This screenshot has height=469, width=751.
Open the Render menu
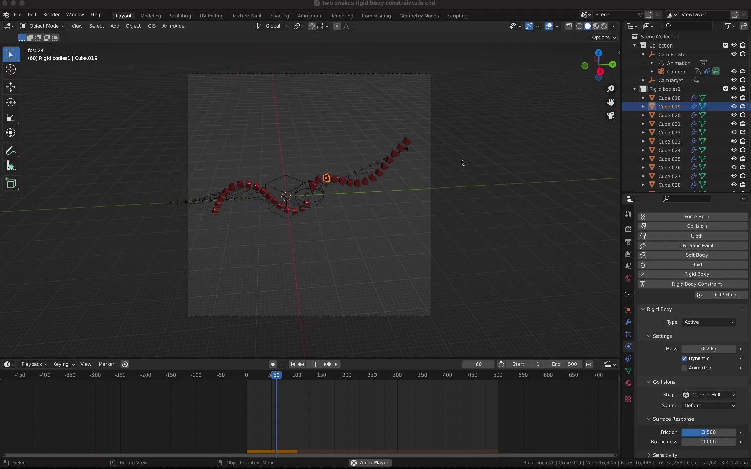pyautogui.click(x=51, y=14)
